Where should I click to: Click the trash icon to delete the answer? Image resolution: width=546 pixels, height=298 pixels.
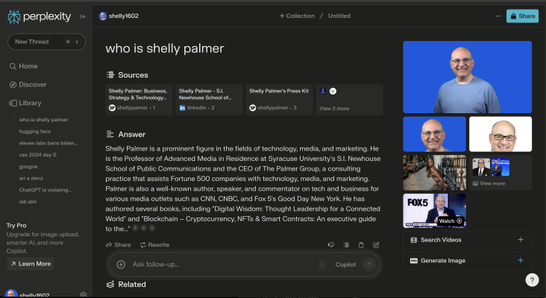pos(361,244)
